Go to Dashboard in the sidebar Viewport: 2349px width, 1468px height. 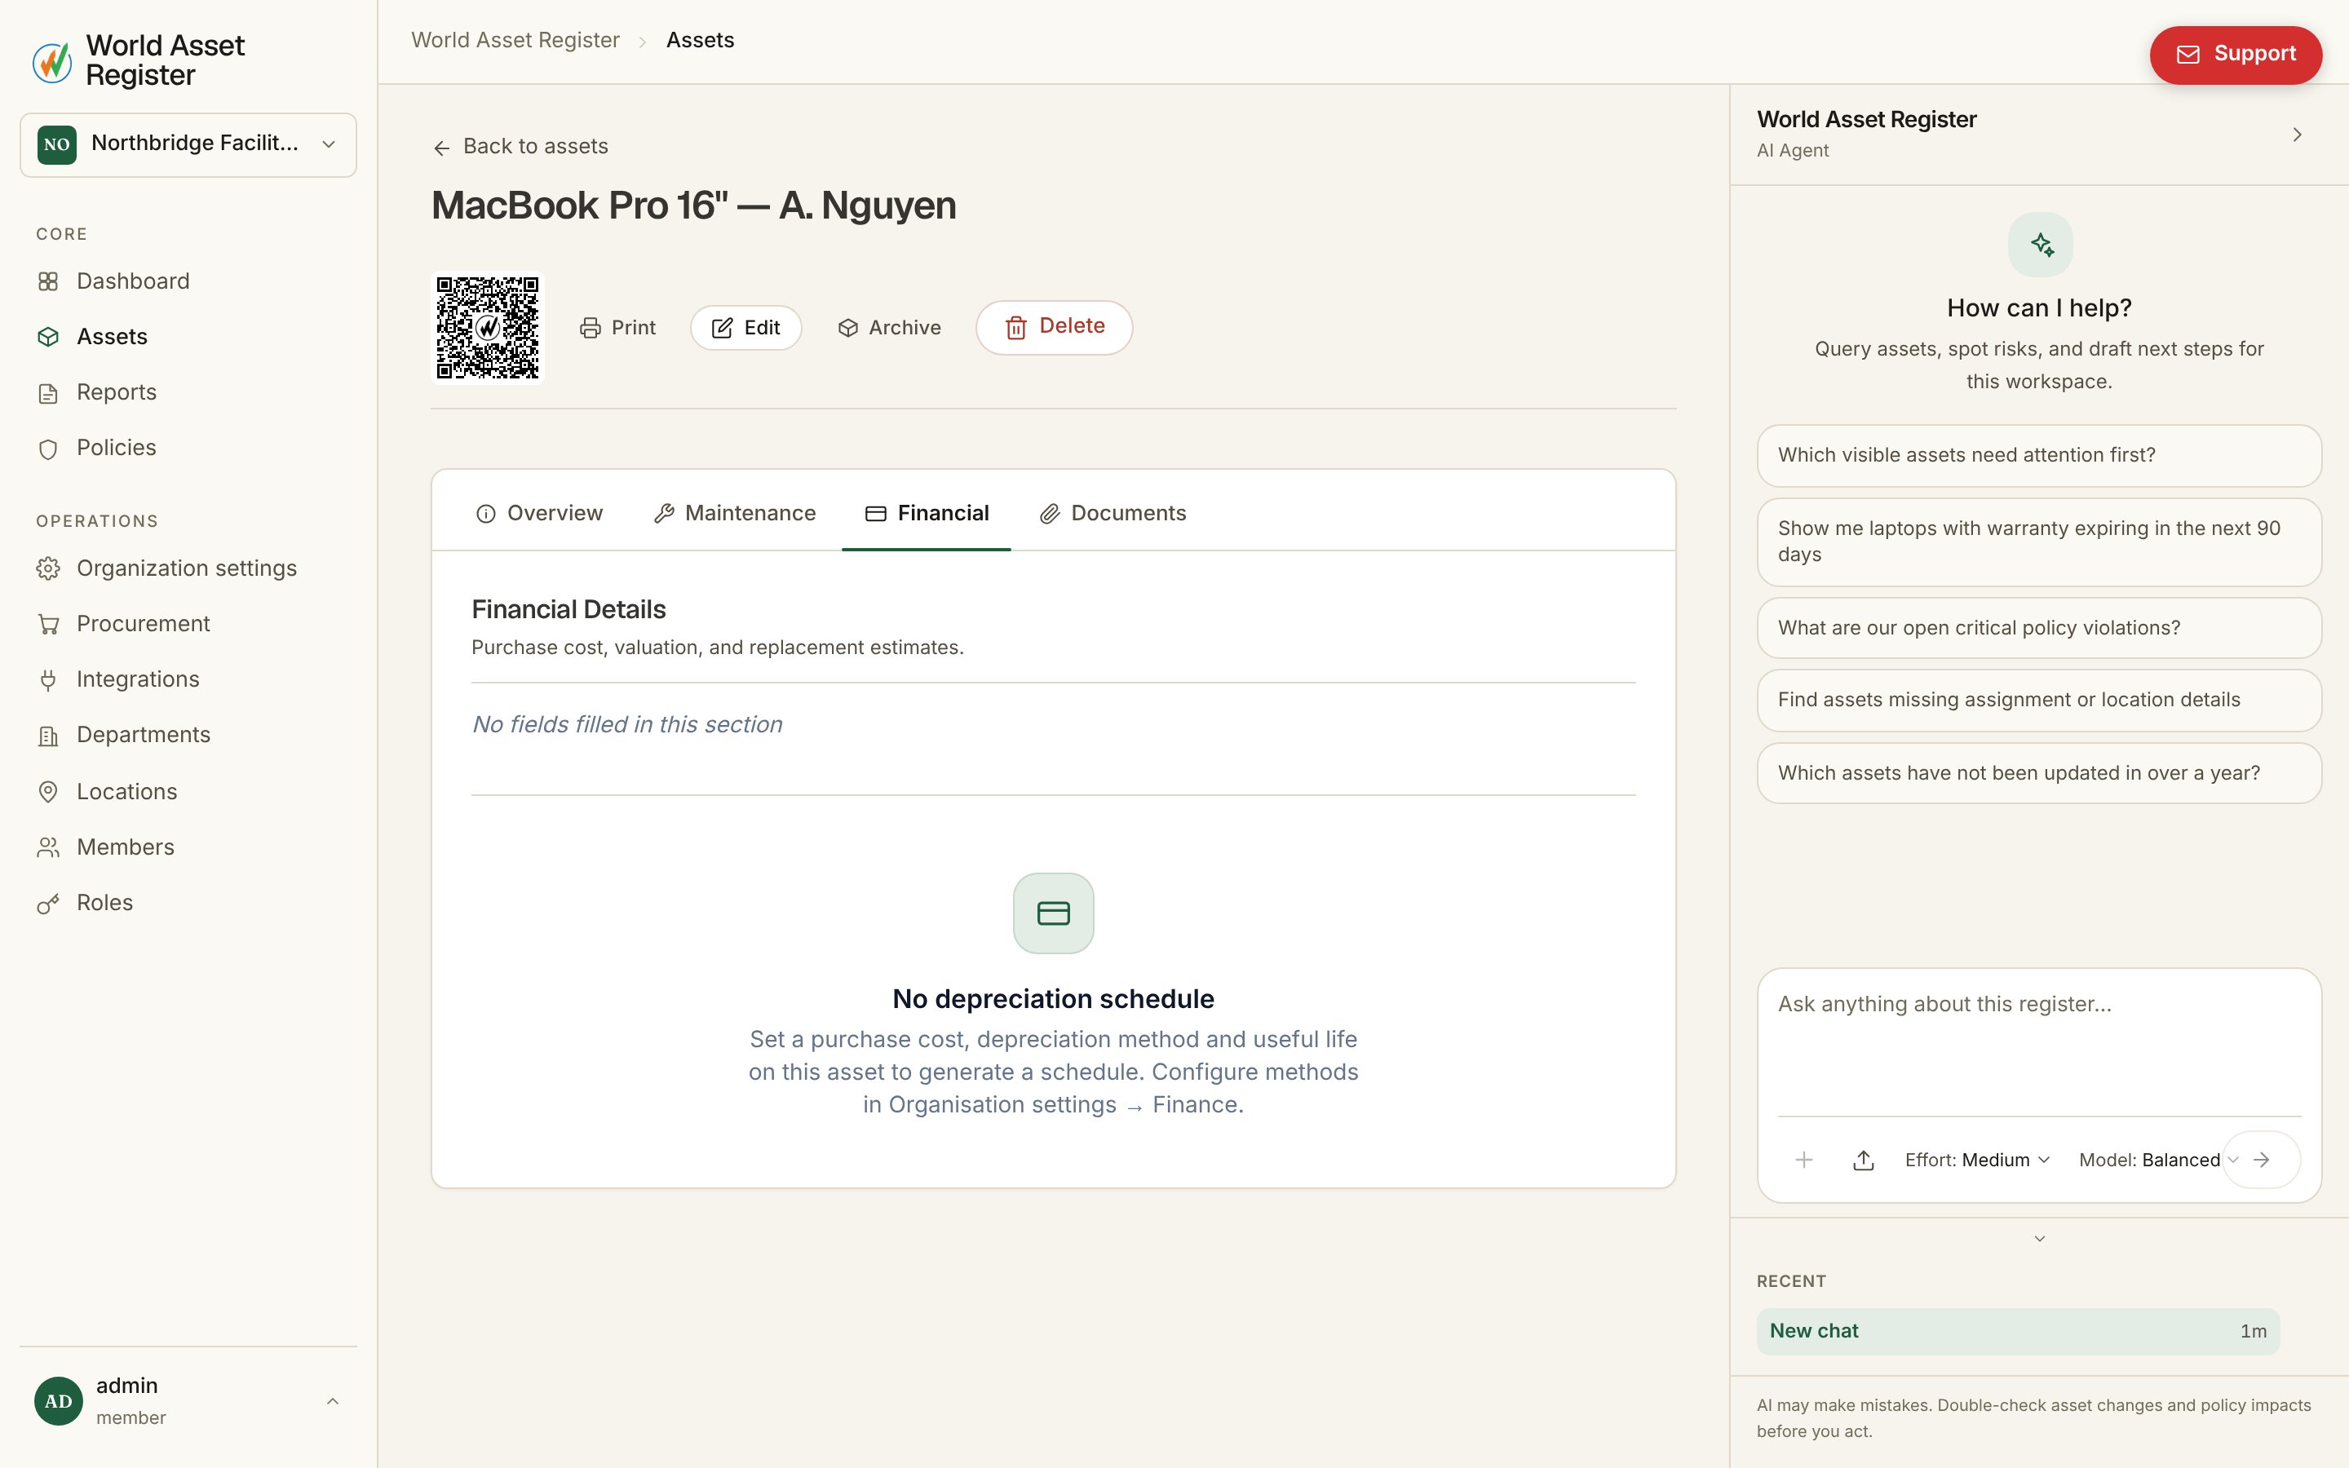[188, 281]
